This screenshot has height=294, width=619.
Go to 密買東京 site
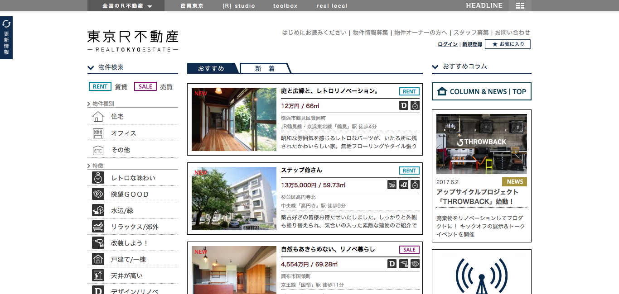[192, 6]
